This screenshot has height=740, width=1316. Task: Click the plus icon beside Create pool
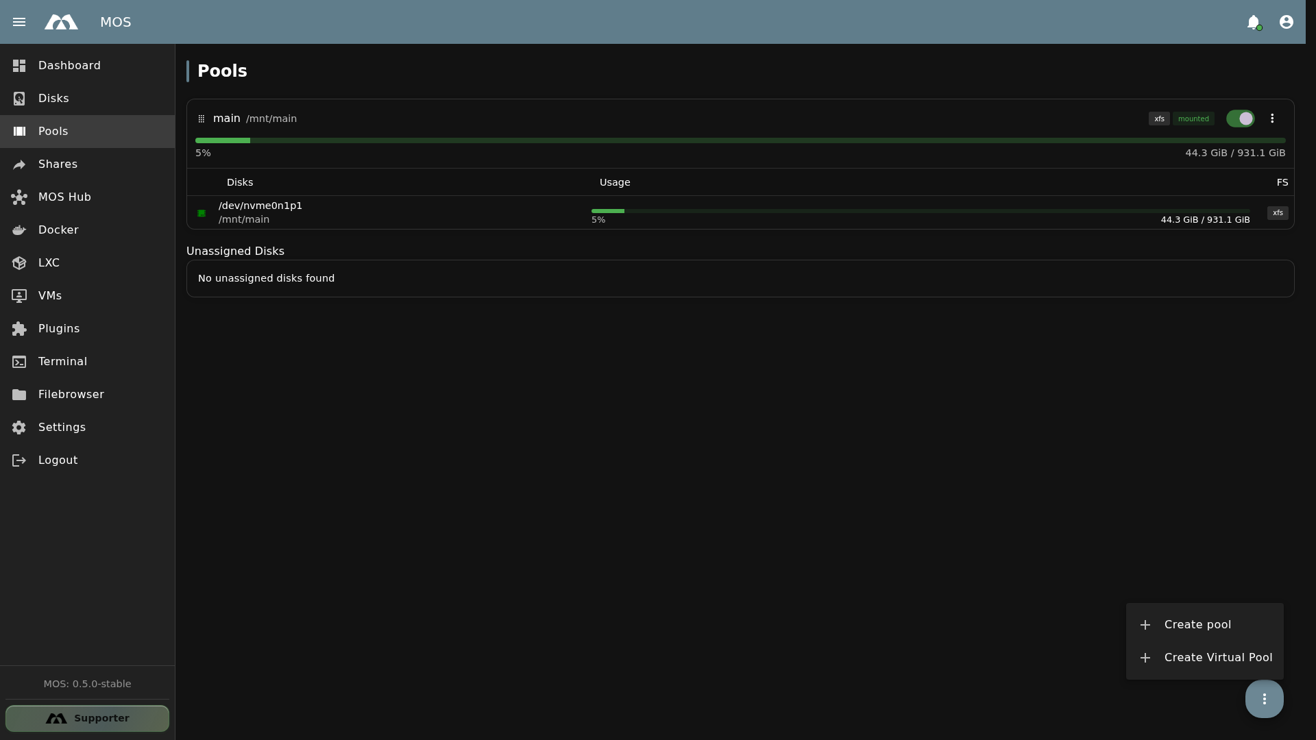(1145, 625)
